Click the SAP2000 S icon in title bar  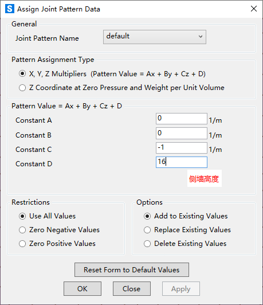[x=10, y=9]
